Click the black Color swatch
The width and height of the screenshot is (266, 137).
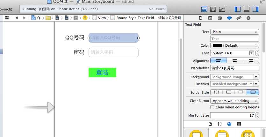pyautogui.click(x=217, y=45)
